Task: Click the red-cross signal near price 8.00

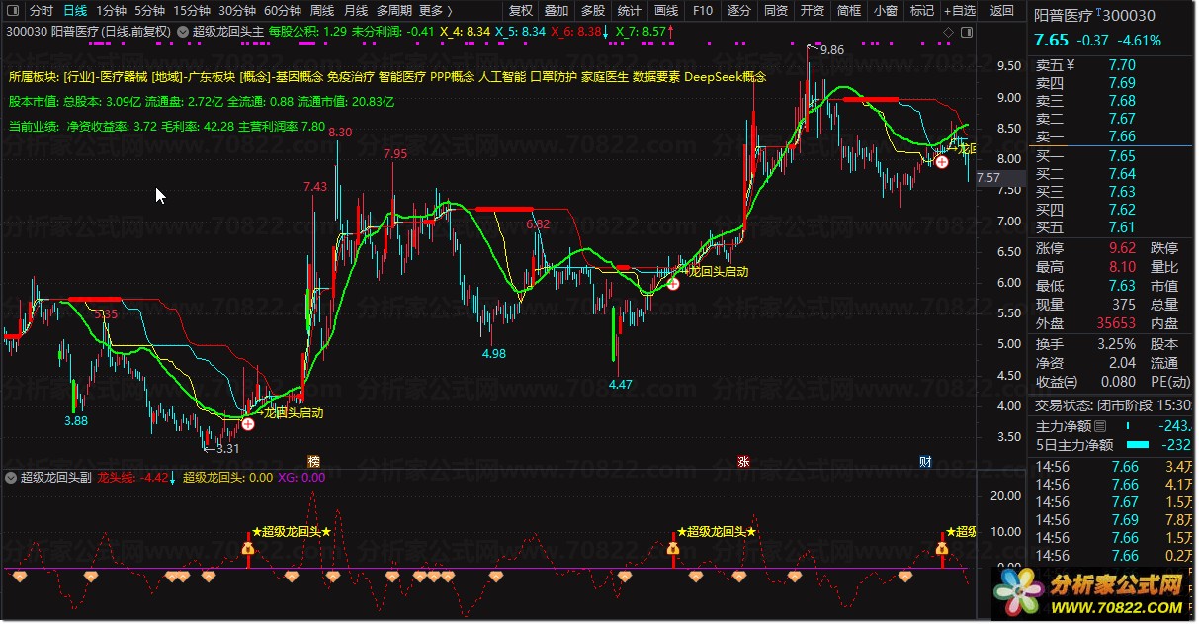Action: pos(942,161)
